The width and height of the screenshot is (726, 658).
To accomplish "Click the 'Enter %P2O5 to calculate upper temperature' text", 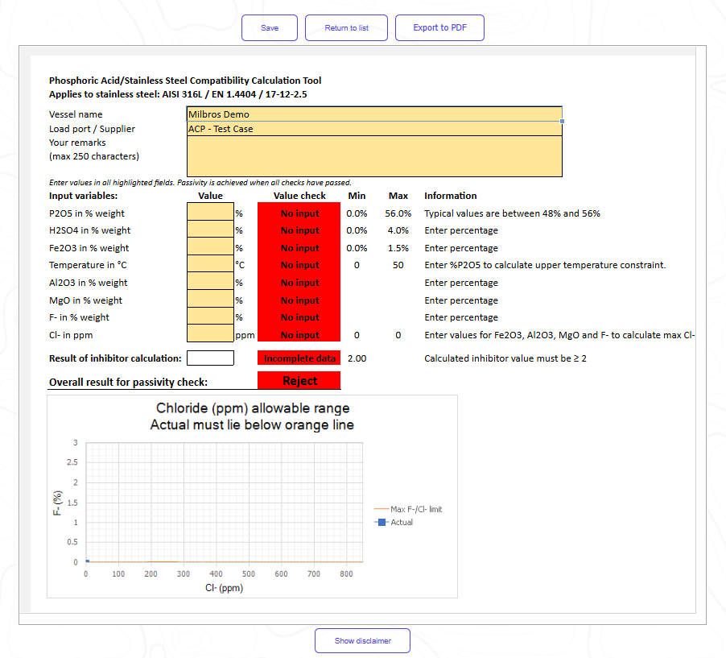I will click(x=545, y=265).
